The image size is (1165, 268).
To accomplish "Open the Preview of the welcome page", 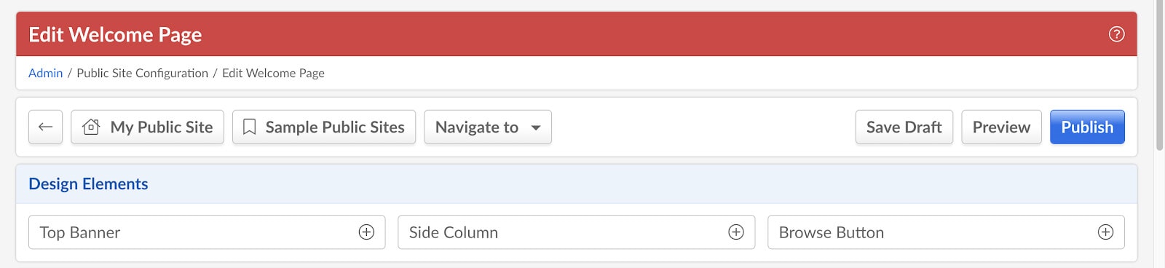I will click(1001, 127).
